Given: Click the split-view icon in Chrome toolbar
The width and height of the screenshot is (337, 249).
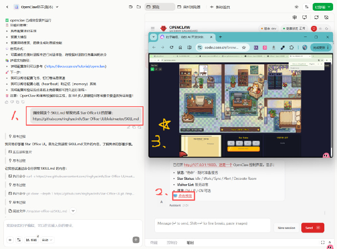Looking at the screenshot, I should tap(189, 47).
